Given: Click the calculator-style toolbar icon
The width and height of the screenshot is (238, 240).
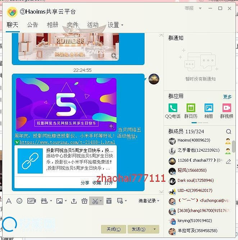Looking at the screenshot, I should coord(109,201).
